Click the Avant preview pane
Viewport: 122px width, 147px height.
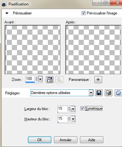[x=32, y=49]
